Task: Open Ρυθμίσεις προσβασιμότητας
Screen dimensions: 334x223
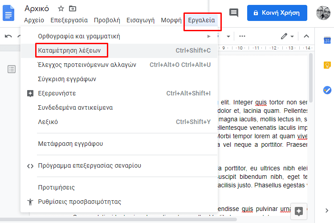Action: pos(119,202)
